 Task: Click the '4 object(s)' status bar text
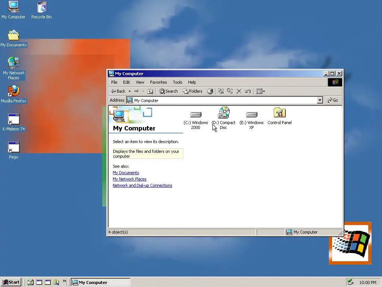[118, 232]
